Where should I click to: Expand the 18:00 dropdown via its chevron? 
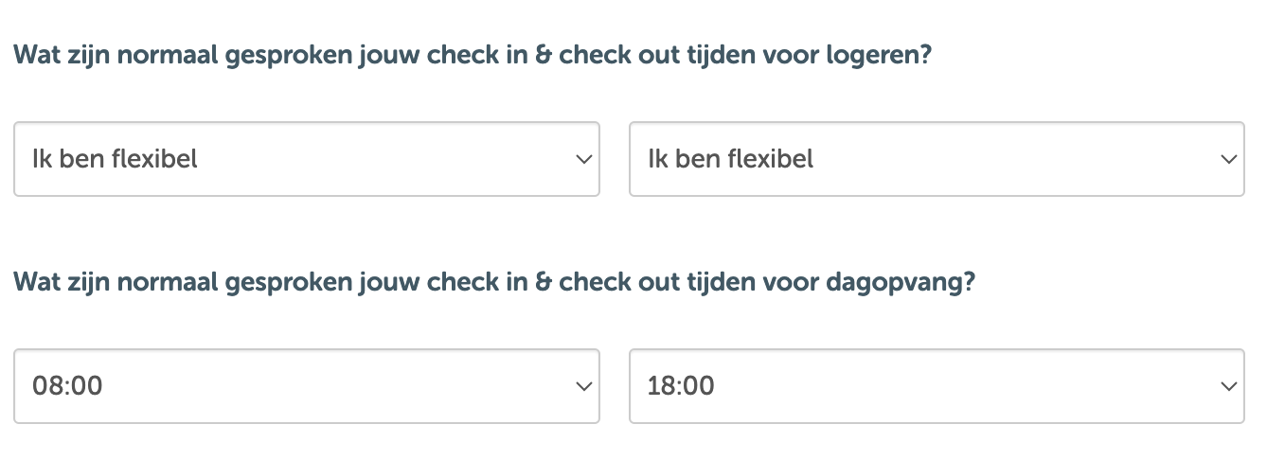point(1228,387)
